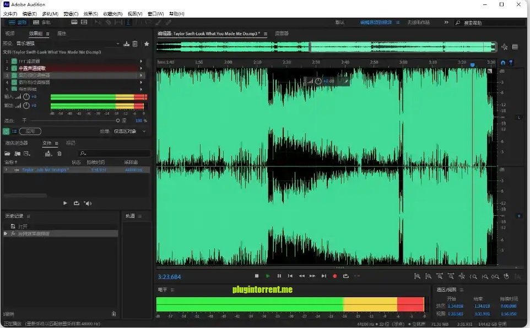The height and width of the screenshot is (328, 530).
Task: Open effect slot 4 arrow menu
Action: coord(141,82)
